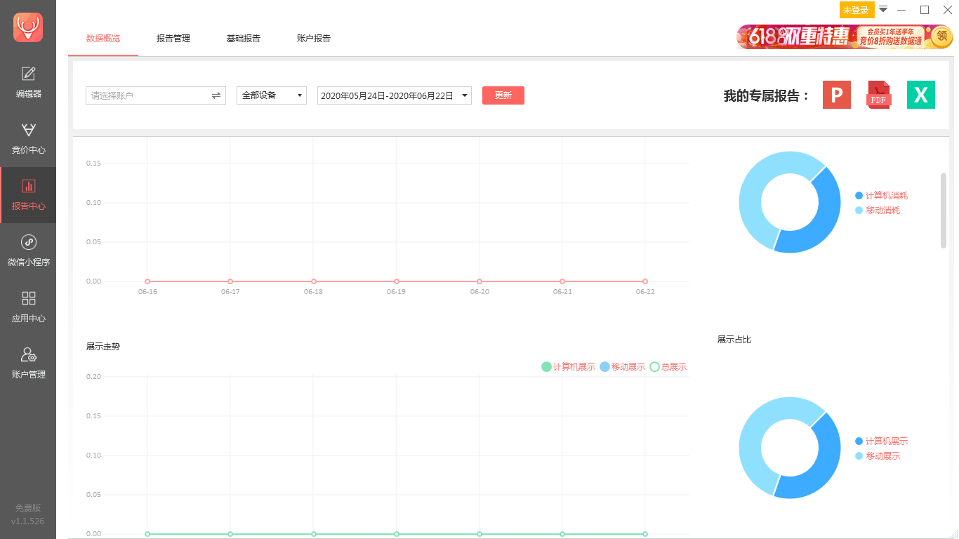Click the 请选择账户 account input field
959x539 pixels.
147,95
